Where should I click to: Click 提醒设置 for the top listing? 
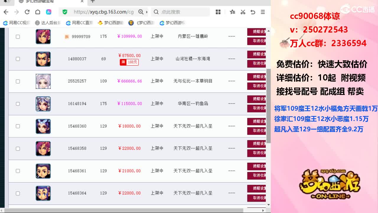coord(257,32)
